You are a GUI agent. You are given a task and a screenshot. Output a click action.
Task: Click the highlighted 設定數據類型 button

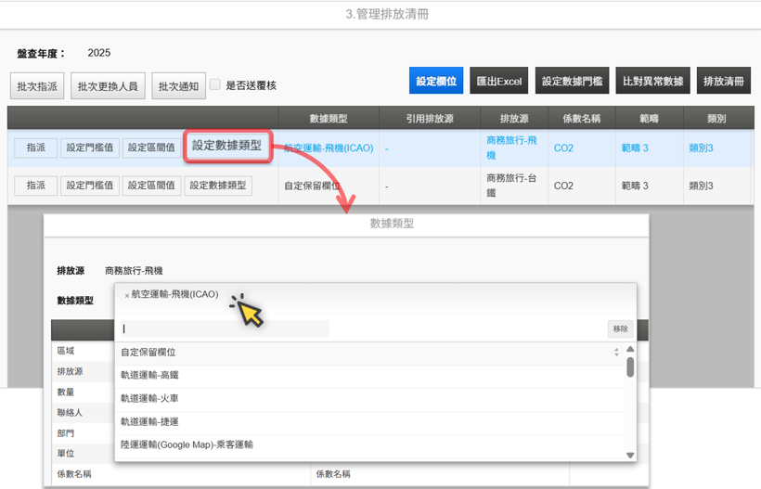pyautogui.click(x=226, y=146)
